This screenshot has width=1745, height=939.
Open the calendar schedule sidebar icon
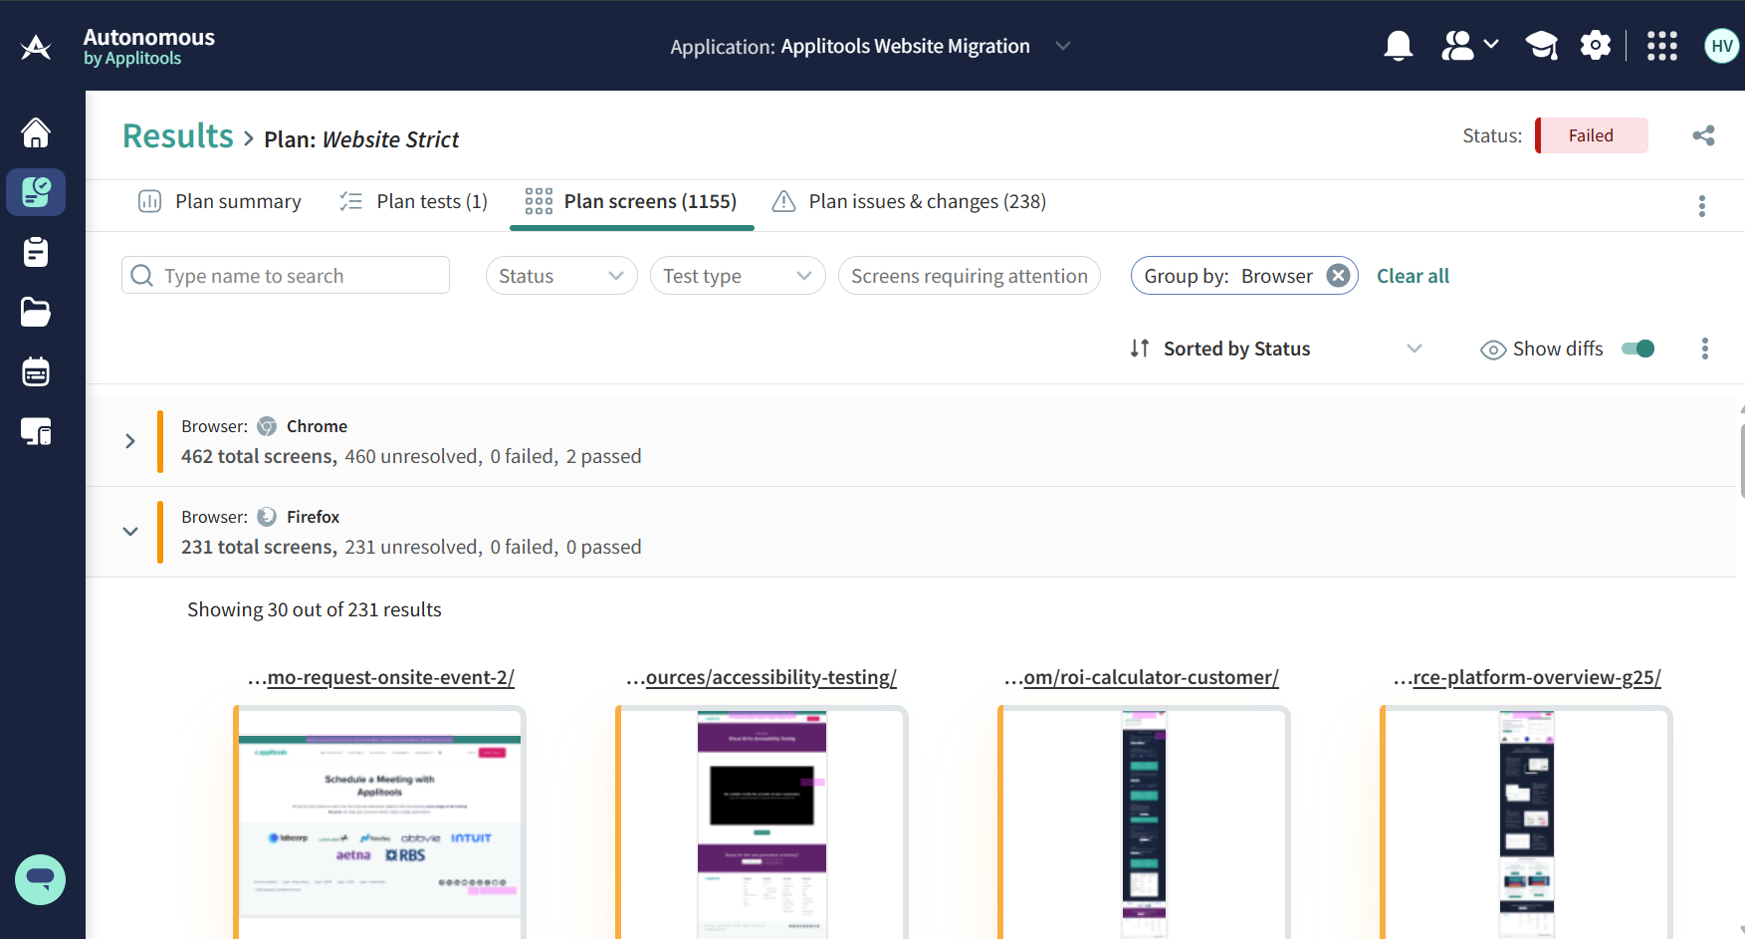click(36, 371)
